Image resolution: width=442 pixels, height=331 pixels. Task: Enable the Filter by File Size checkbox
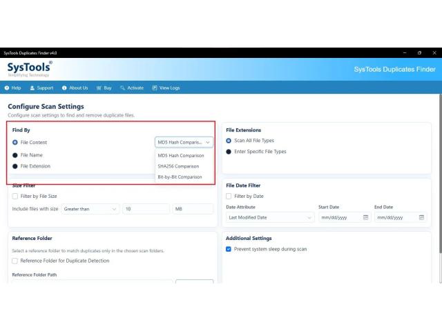(15, 196)
